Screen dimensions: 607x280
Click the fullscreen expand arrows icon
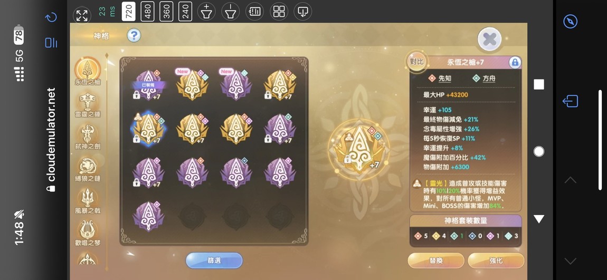82,15
